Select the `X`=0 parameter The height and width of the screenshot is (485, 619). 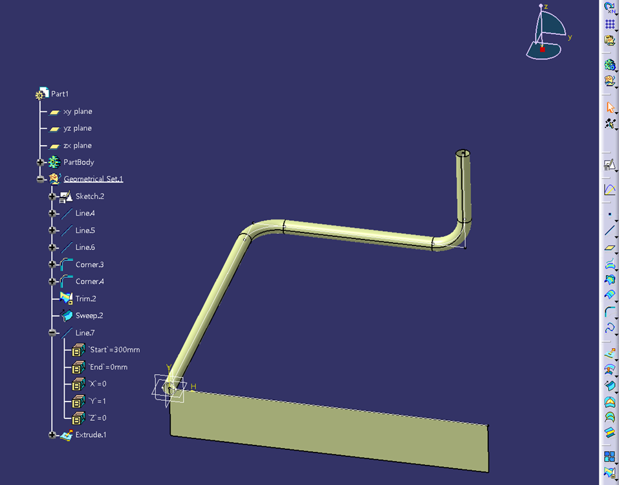click(97, 384)
